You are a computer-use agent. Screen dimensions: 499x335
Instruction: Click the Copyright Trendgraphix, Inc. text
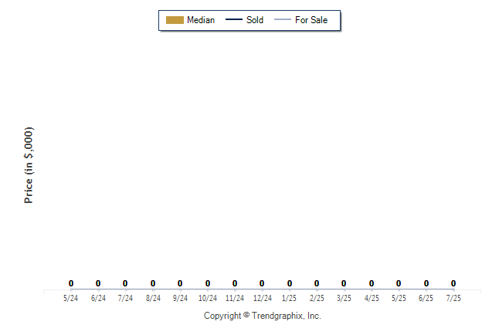click(263, 316)
